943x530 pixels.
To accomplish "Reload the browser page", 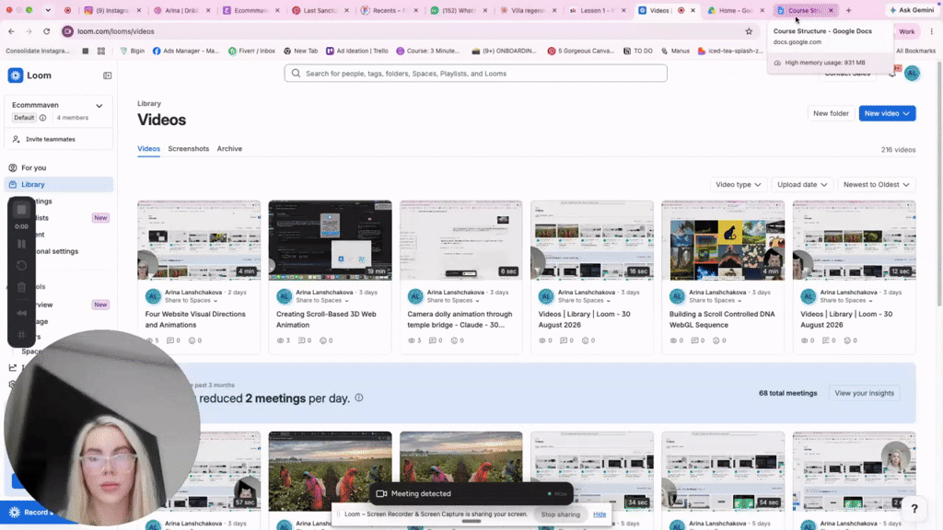I will [46, 31].
